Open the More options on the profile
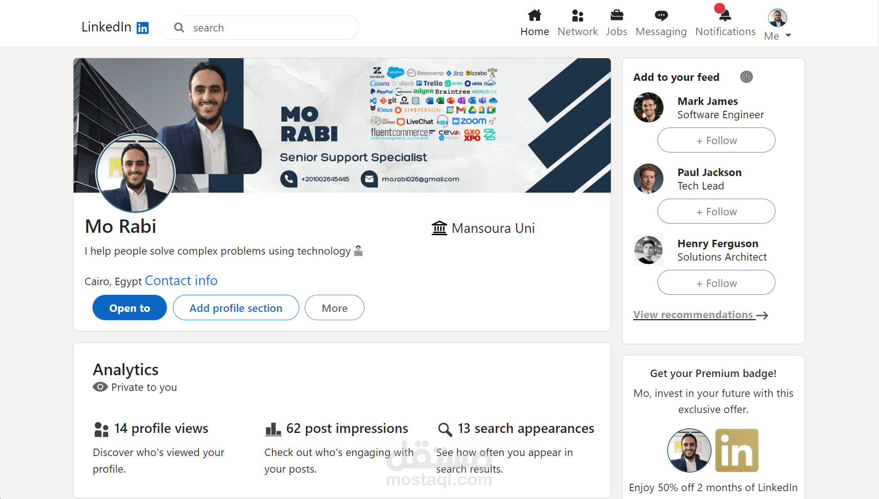The width and height of the screenshot is (879, 499). 334,307
